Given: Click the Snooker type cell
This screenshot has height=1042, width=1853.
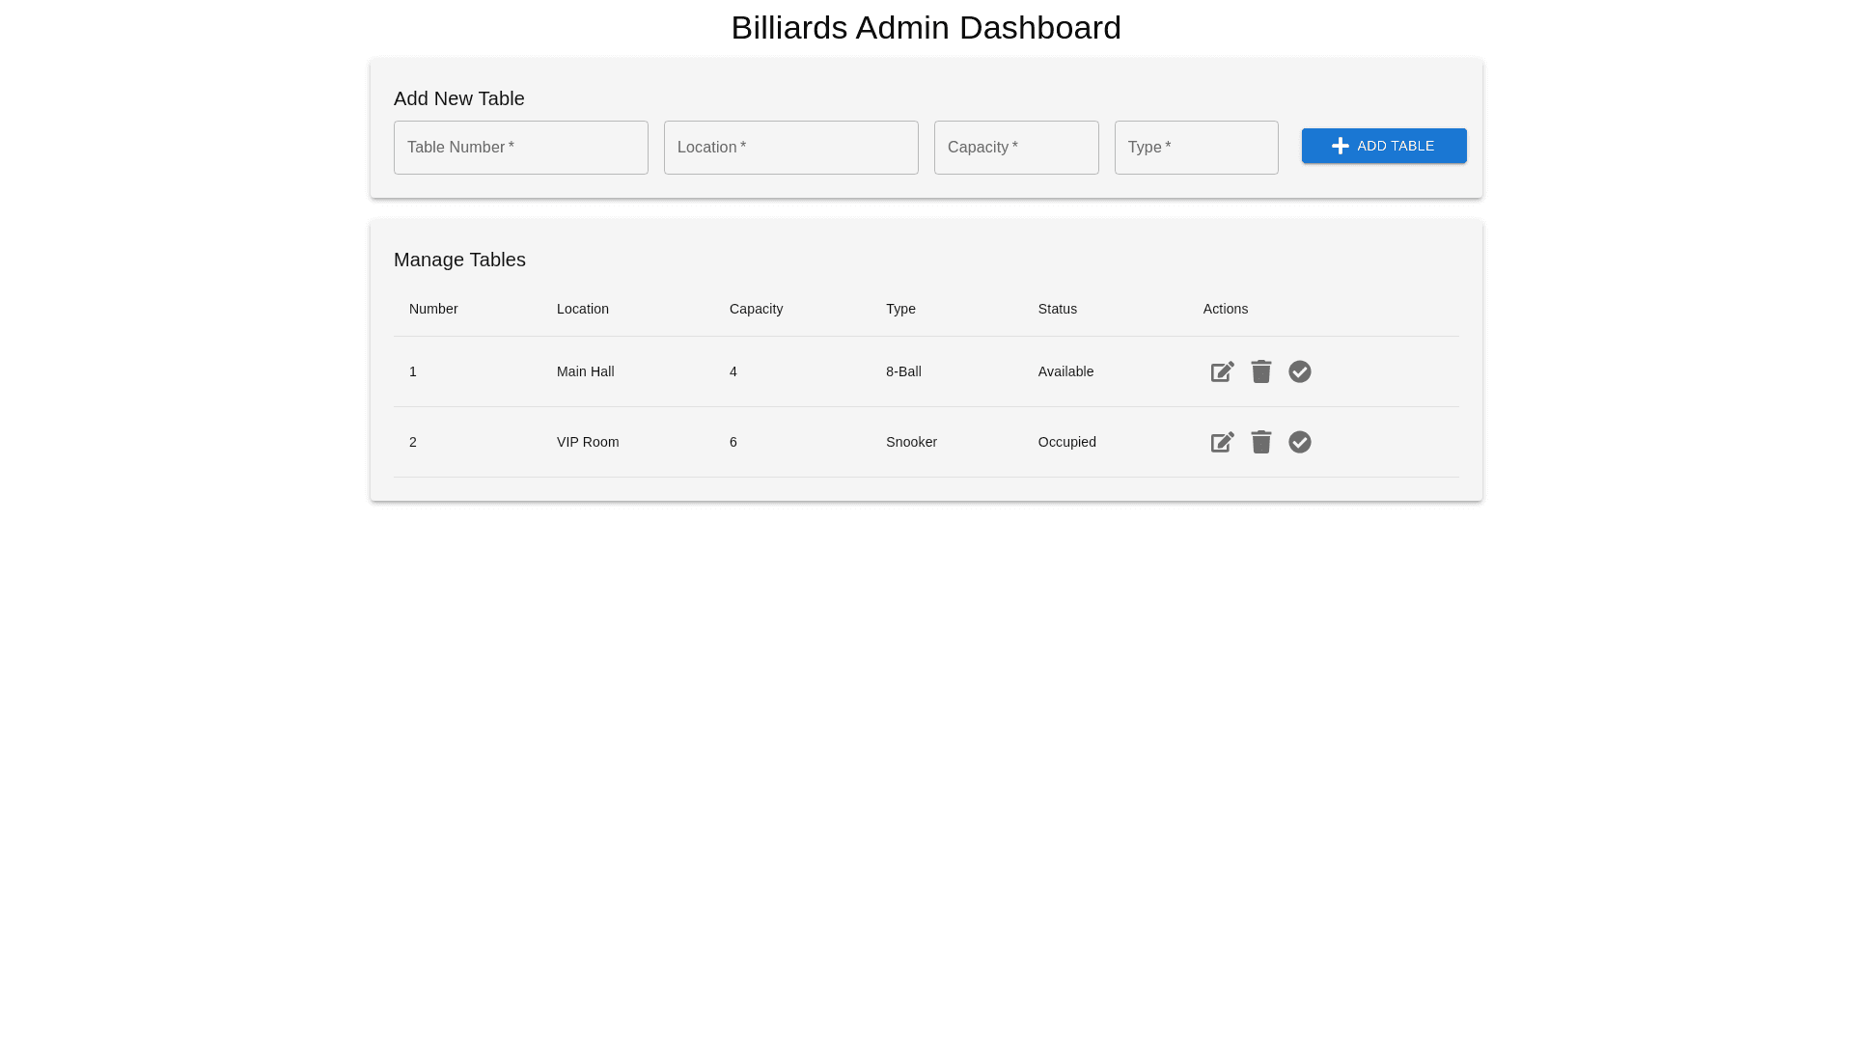Looking at the screenshot, I should 911,443.
